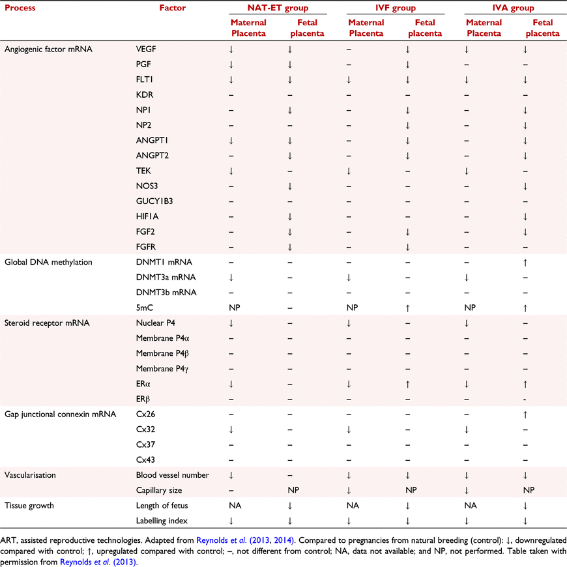Select the 'Membrane P4α' cell
567x567 pixels.
click(163, 338)
